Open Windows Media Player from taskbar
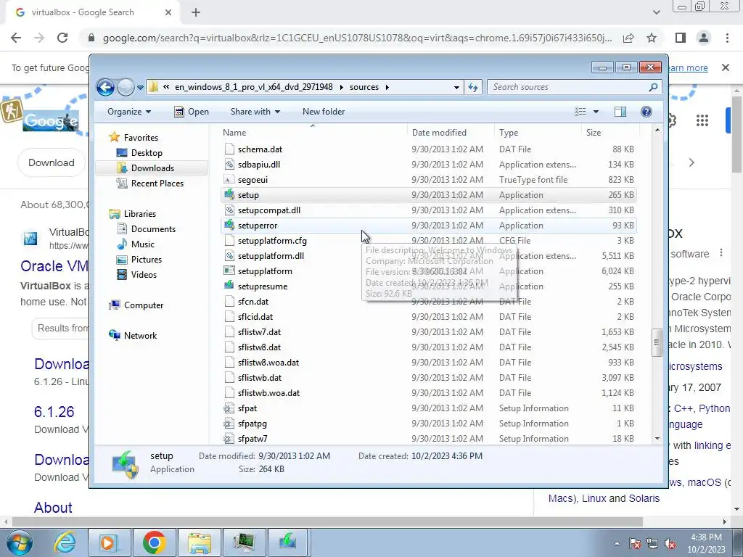 108,542
